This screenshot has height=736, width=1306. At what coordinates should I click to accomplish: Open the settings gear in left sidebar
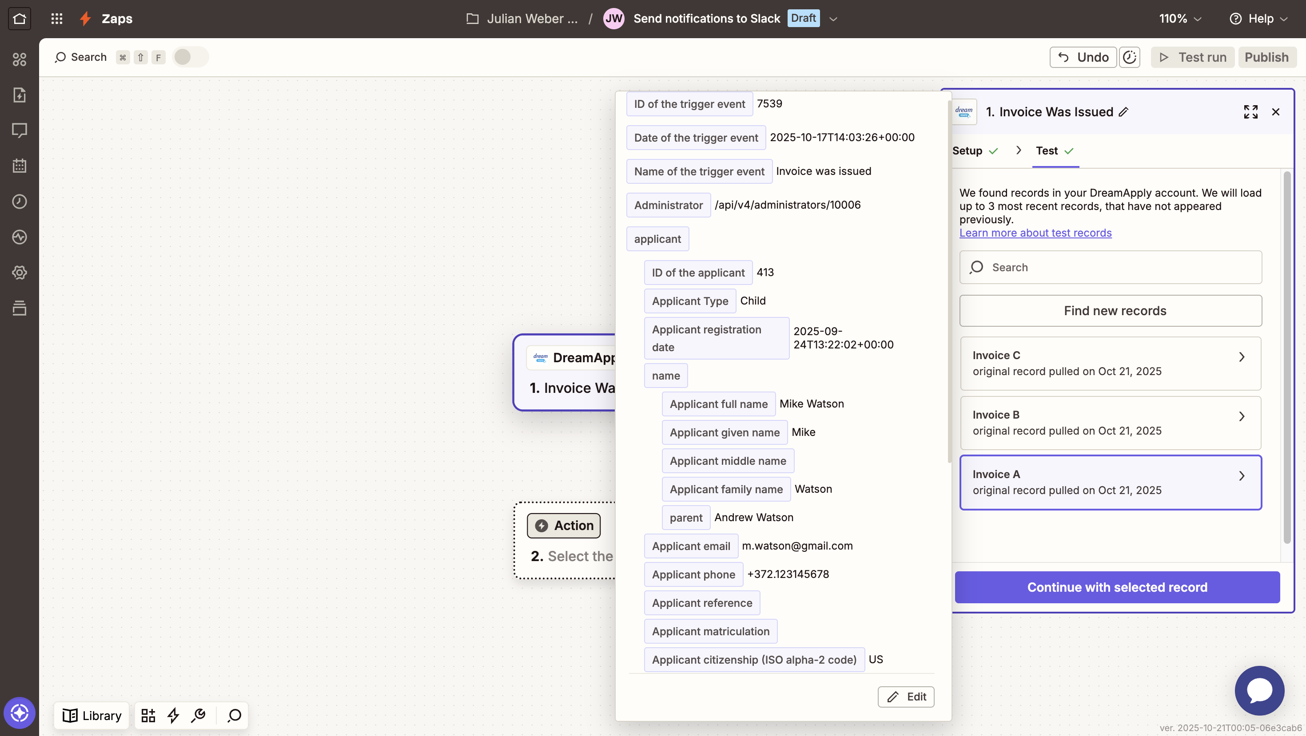pyautogui.click(x=19, y=273)
